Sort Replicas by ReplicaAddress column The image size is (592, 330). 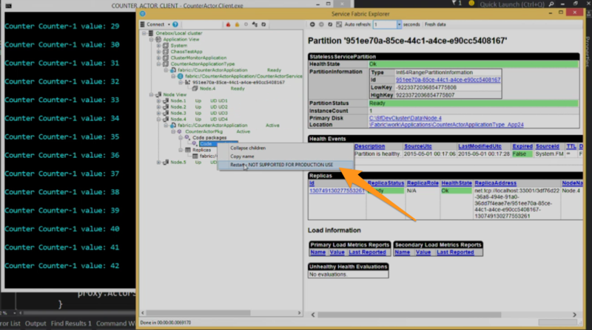[x=495, y=182]
